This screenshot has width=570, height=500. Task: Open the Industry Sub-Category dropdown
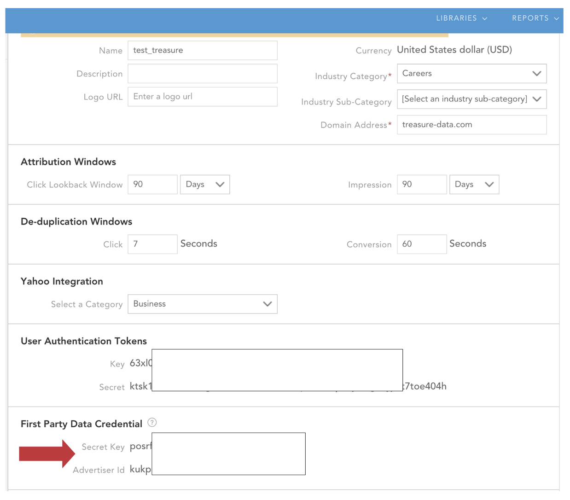(x=471, y=99)
